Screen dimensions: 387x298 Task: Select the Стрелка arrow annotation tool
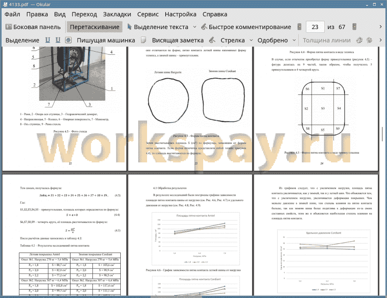[x=233, y=40]
